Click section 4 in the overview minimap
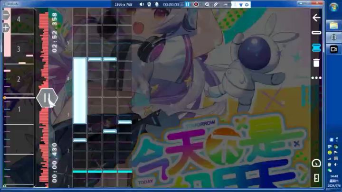The height and width of the screenshot is (192, 342). [x=19, y=19]
